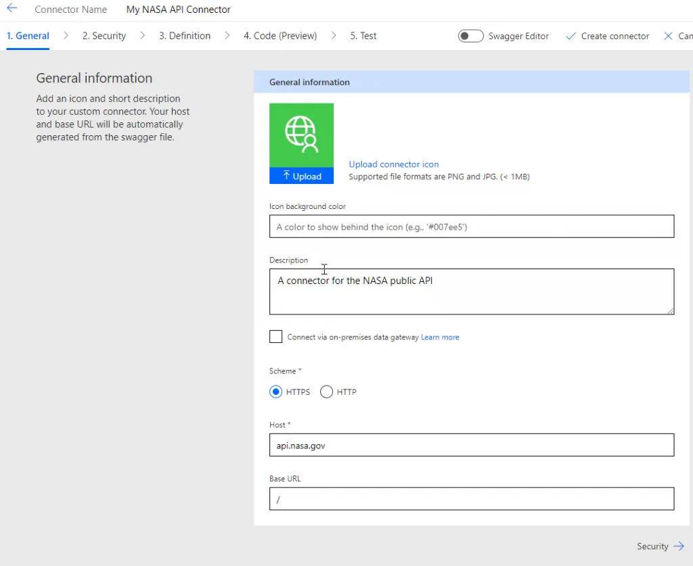Click the Security next arrow icon
Image resolution: width=693 pixels, height=566 pixels.
pos(679,546)
